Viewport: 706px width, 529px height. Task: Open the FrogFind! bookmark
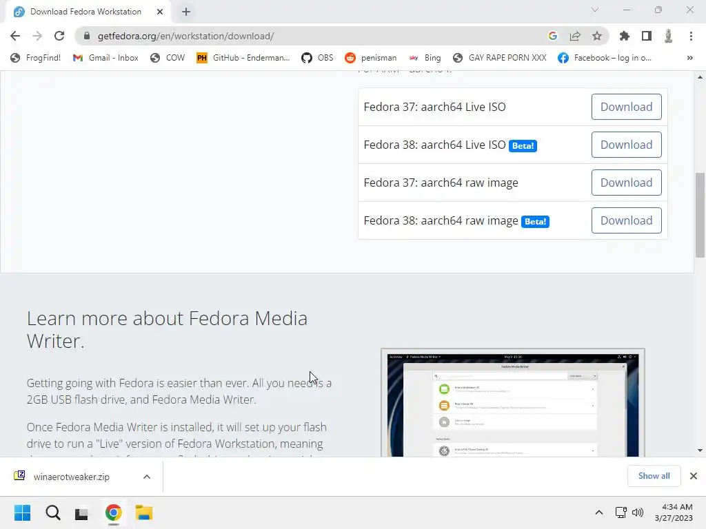point(36,58)
